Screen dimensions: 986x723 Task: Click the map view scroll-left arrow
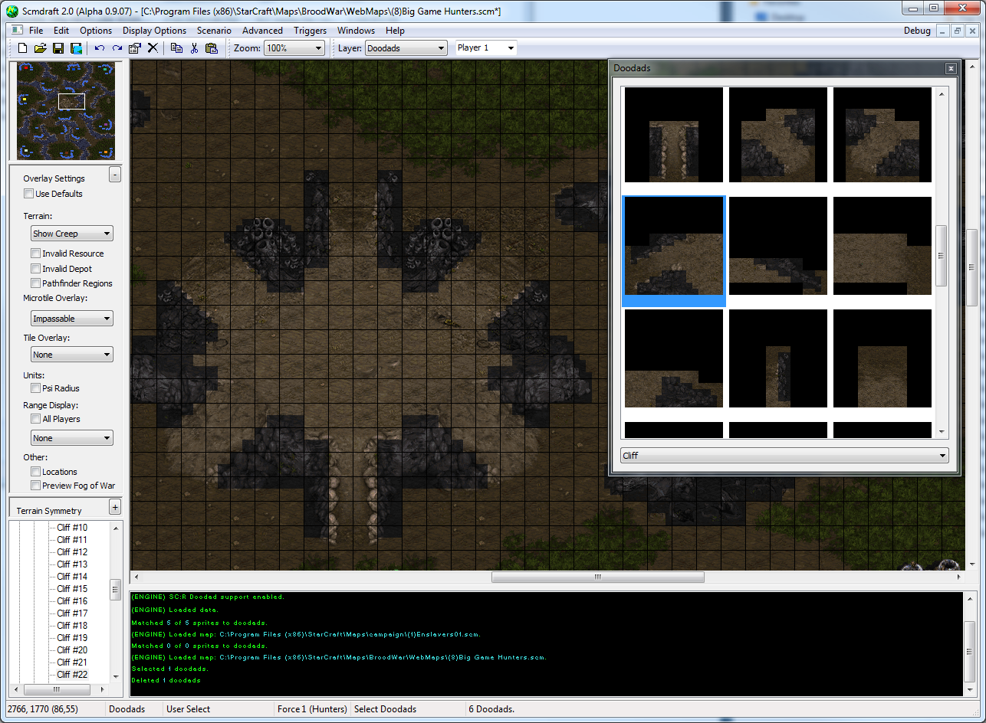point(137,577)
